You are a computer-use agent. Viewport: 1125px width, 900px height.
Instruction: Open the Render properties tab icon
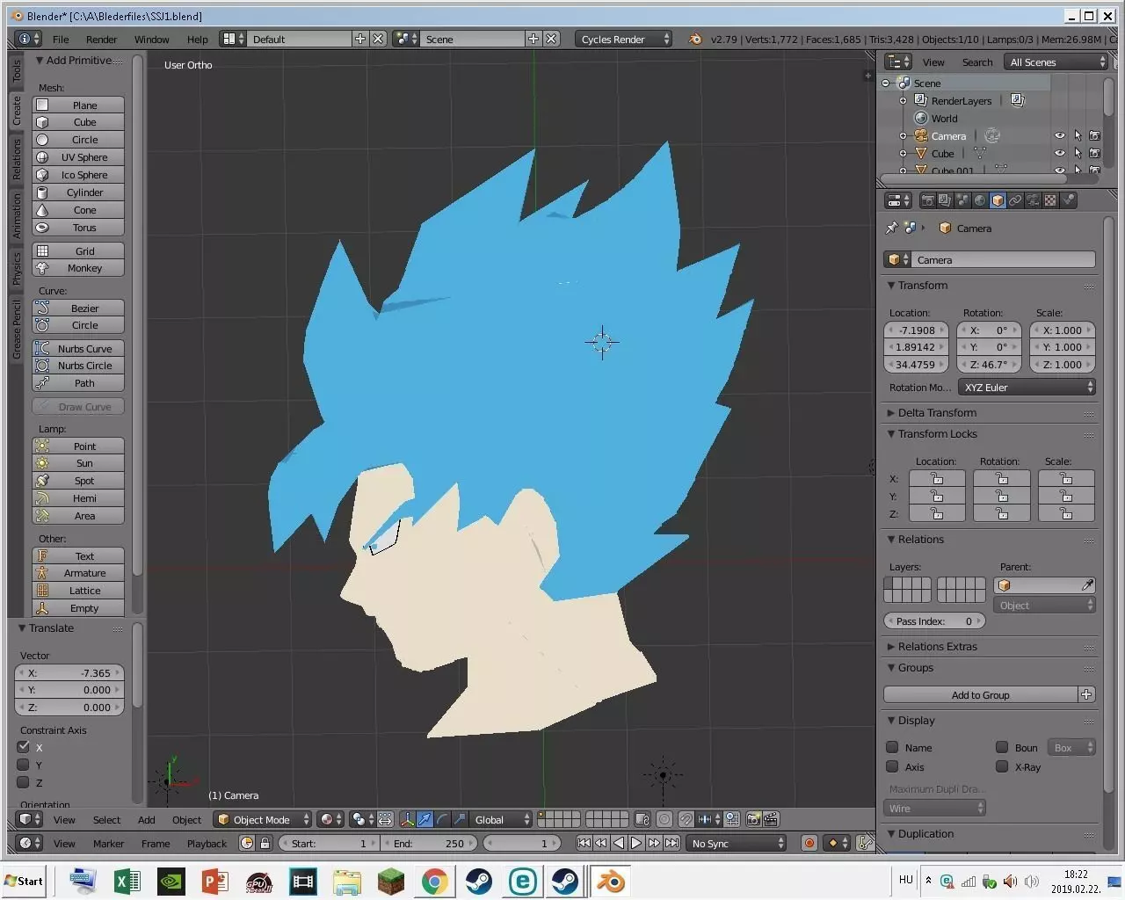pyautogui.click(x=927, y=200)
